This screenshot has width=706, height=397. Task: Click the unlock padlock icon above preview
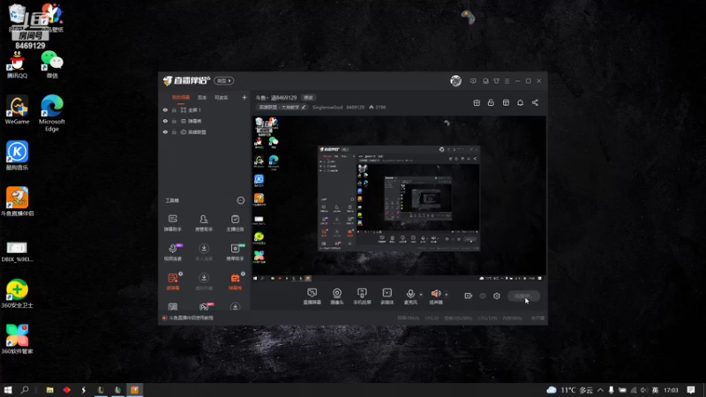click(x=491, y=103)
